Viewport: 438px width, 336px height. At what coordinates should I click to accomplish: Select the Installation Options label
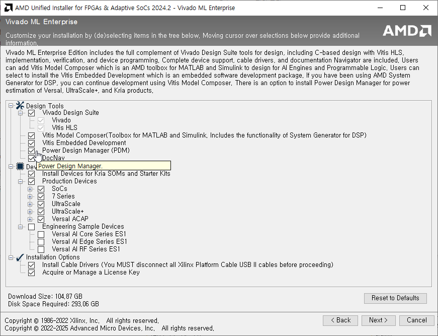[x=53, y=257]
